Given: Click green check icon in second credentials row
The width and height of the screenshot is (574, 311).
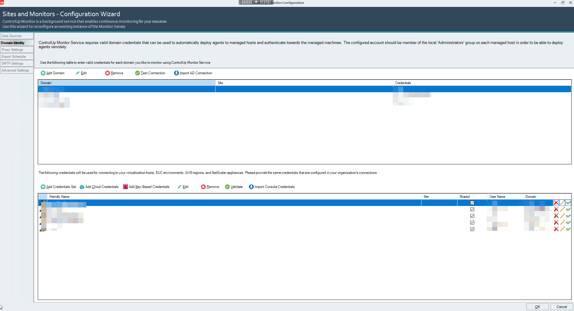Looking at the screenshot, I should point(568,209).
